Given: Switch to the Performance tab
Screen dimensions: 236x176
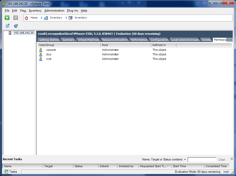Looking at the screenshot, I should tap(139, 40).
